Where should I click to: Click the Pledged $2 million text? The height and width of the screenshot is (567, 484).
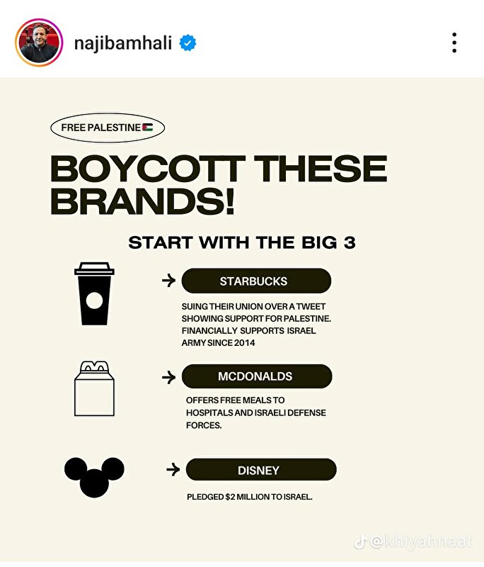[x=249, y=497]
